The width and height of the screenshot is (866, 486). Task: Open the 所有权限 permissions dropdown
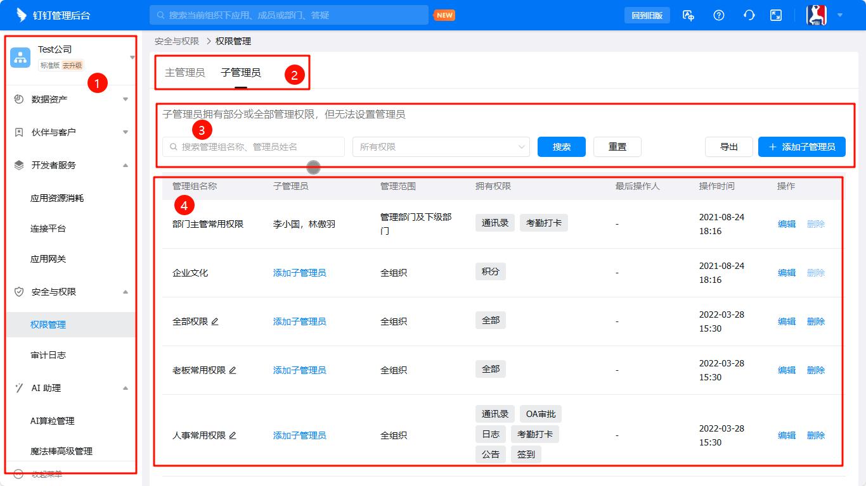(x=441, y=146)
